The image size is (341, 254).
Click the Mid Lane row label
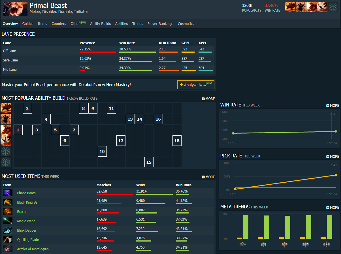[10, 70]
